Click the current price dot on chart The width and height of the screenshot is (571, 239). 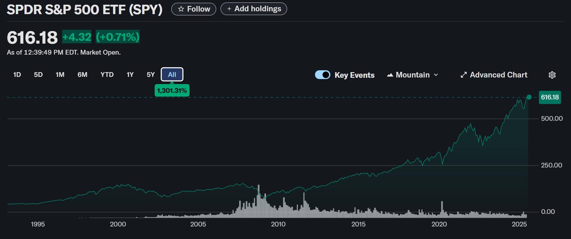(529, 97)
